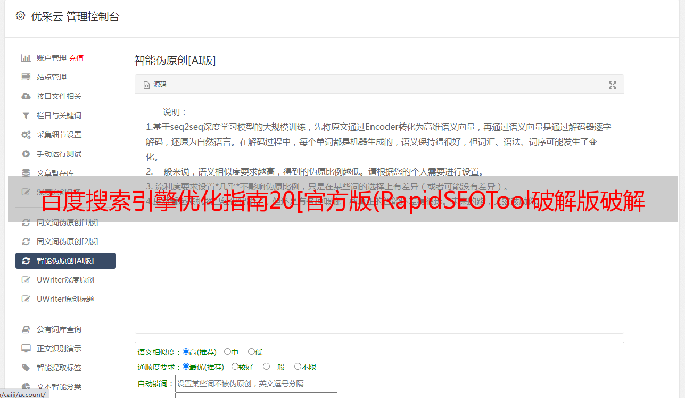Open UWriter深度原创 page
The width and height of the screenshot is (685, 398).
[65, 280]
